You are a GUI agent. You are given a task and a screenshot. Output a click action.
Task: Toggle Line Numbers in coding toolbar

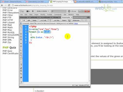click(x=21, y=50)
